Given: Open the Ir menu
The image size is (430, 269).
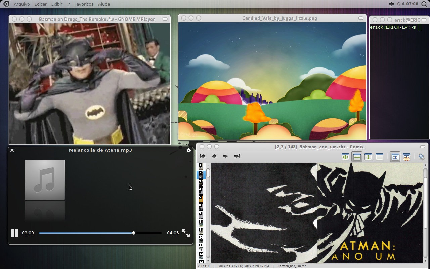Looking at the screenshot, I should point(69,4).
